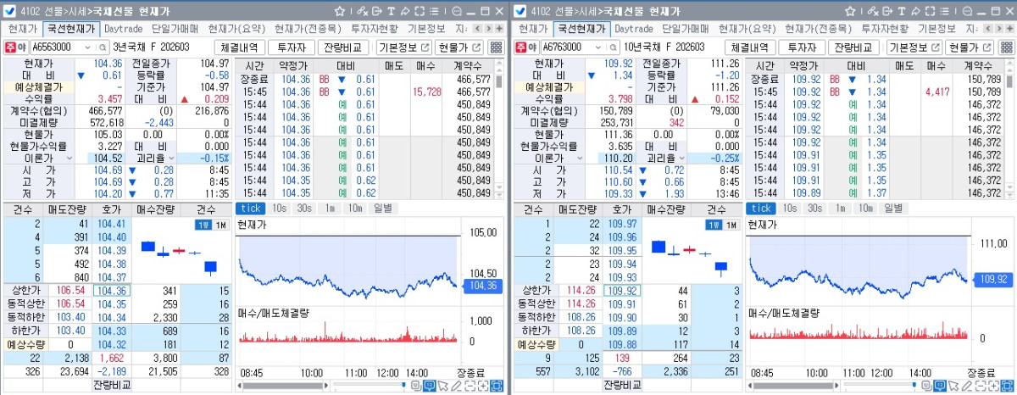1017x395 pixels.
Task: Click the export arrow icon in left window title bar
Action: pos(377,11)
